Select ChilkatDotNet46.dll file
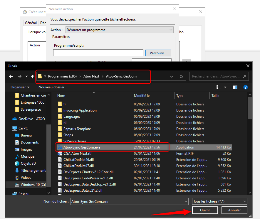This screenshot has height=219, width=260. tap(144, 159)
